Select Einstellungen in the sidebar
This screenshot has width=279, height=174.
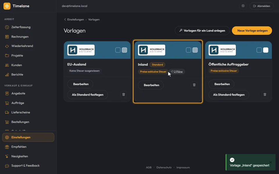tap(28, 137)
